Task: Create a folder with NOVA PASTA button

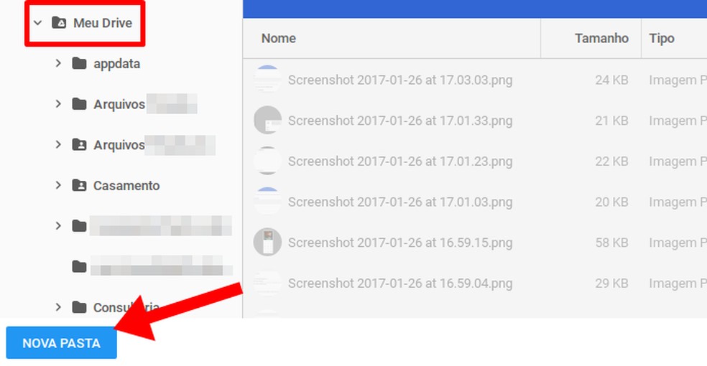Action: click(61, 343)
